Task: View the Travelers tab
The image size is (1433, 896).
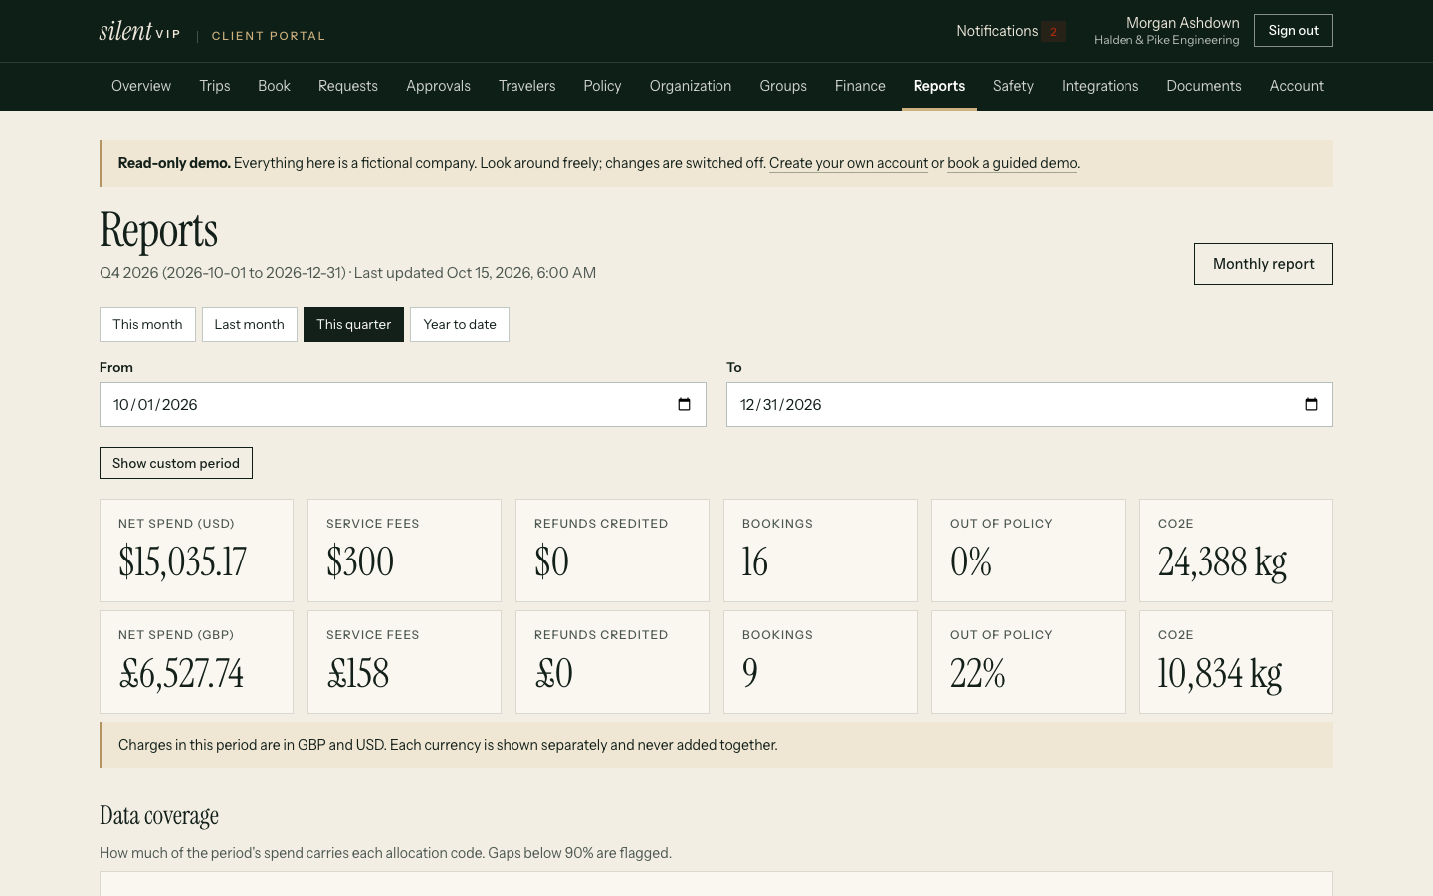Action: coord(527,86)
